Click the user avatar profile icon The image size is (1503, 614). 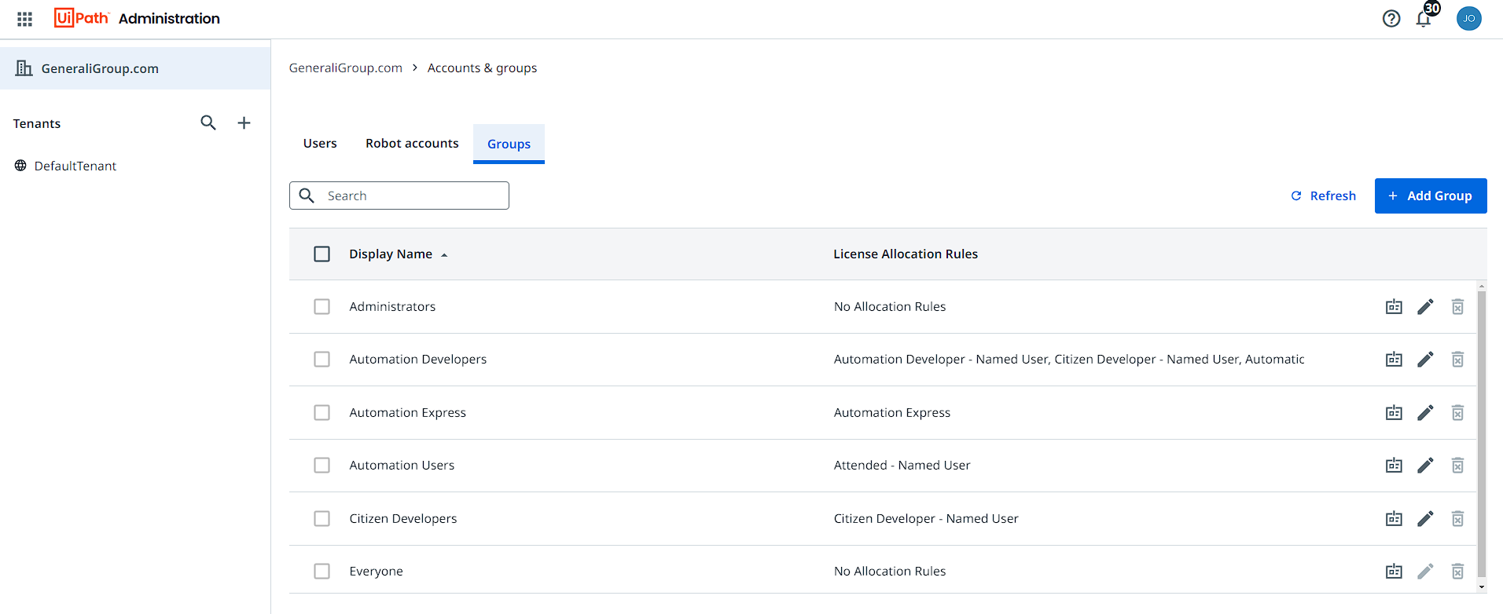1468,19
